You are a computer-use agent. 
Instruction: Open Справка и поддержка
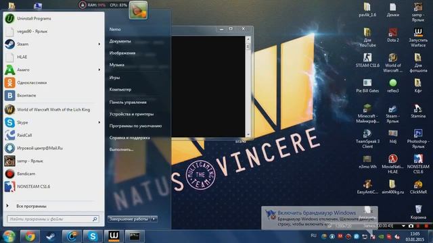129,138
